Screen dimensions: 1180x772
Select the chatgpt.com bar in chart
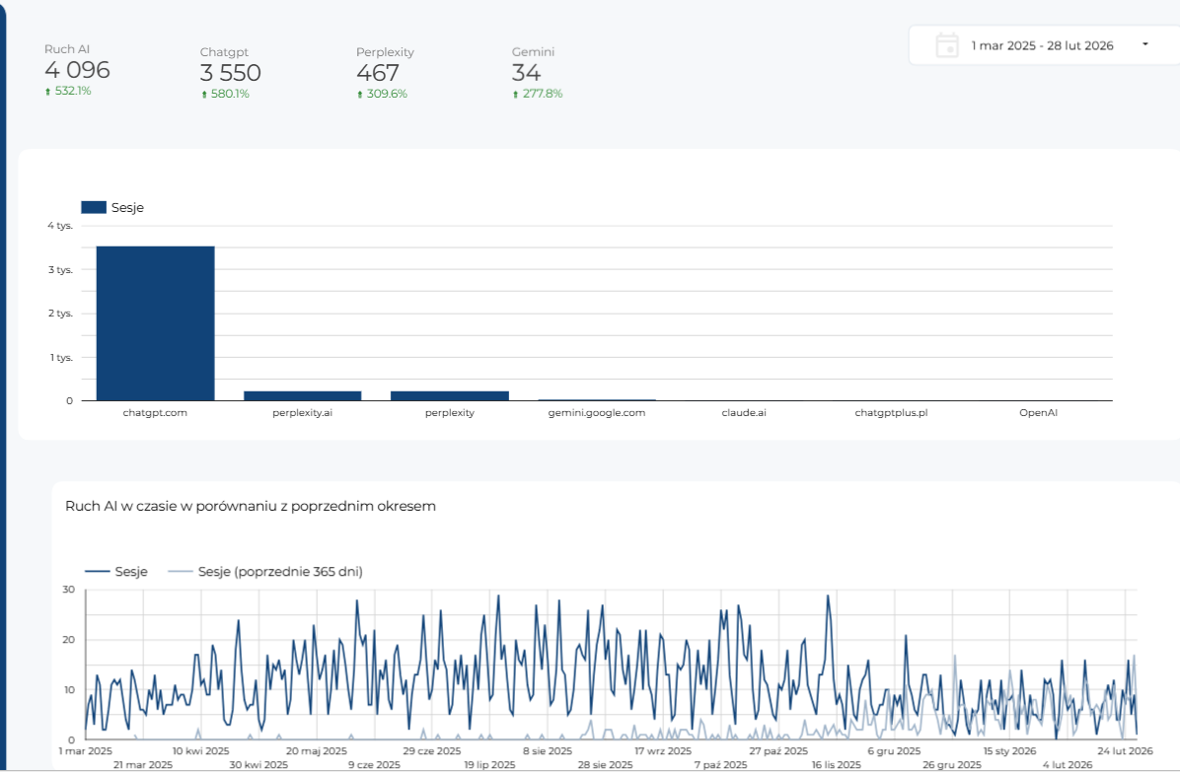tap(155, 323)
